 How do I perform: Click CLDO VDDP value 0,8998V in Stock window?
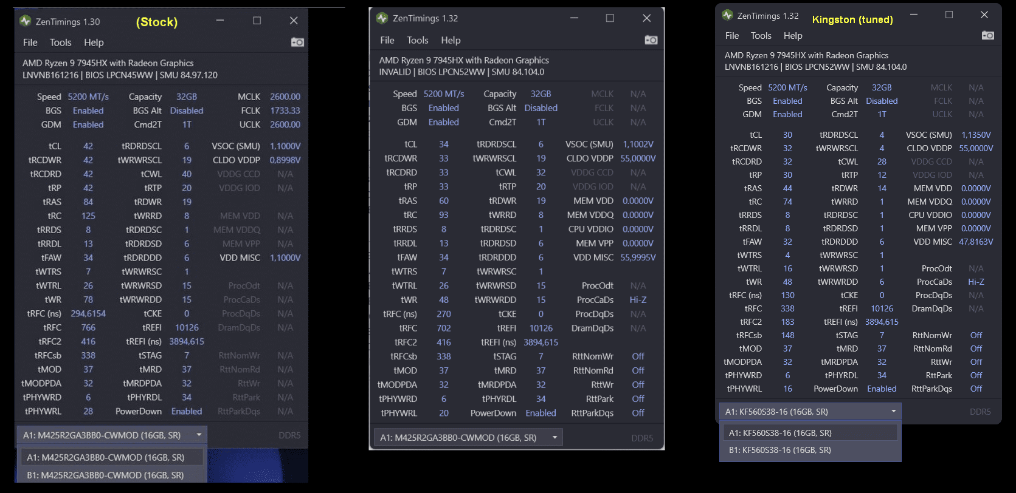[285, 160]
